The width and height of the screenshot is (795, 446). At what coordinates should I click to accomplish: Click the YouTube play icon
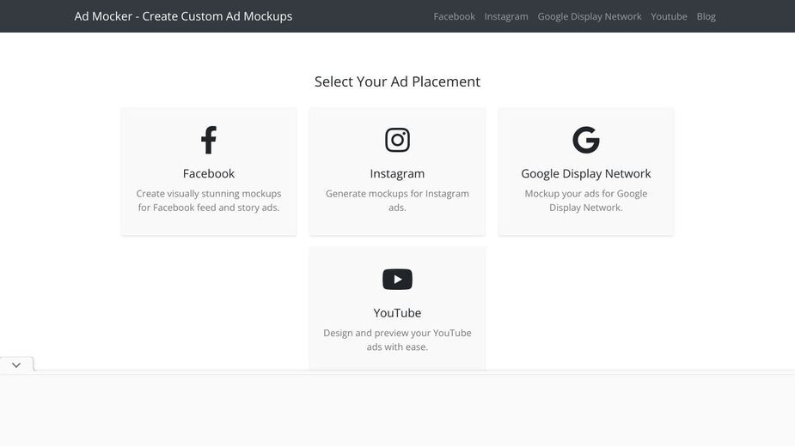point(397,280)
